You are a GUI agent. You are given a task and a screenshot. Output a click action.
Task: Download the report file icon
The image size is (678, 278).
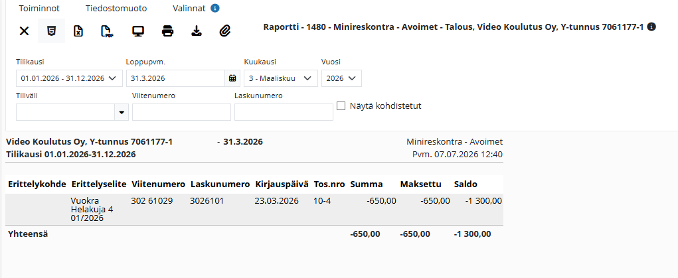point(197,31)
